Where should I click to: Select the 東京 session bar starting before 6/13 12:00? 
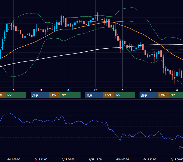(94, 95)
